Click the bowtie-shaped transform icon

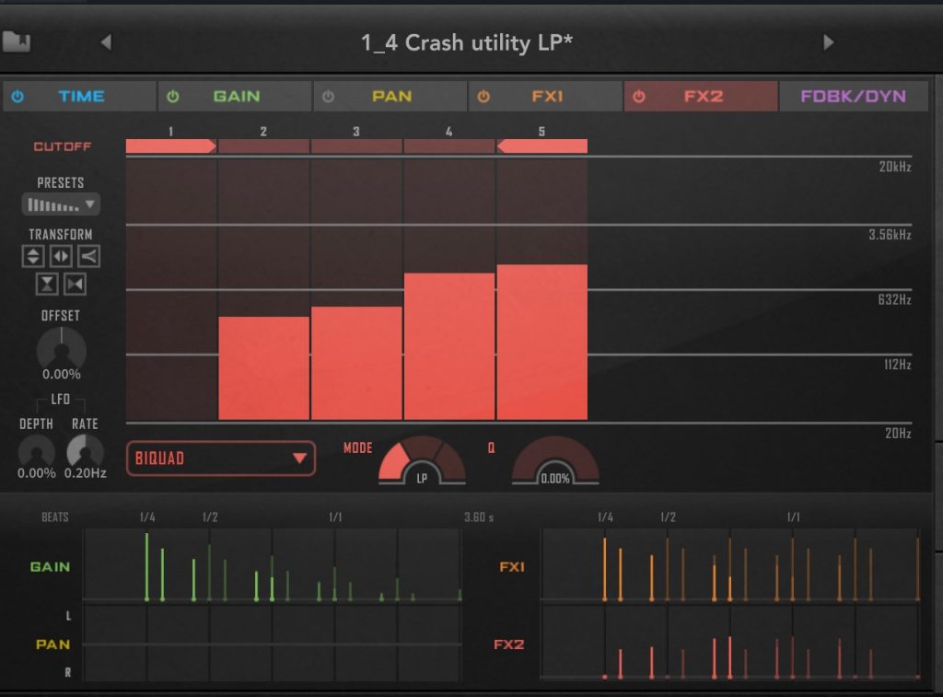click(x=75, y=284)
